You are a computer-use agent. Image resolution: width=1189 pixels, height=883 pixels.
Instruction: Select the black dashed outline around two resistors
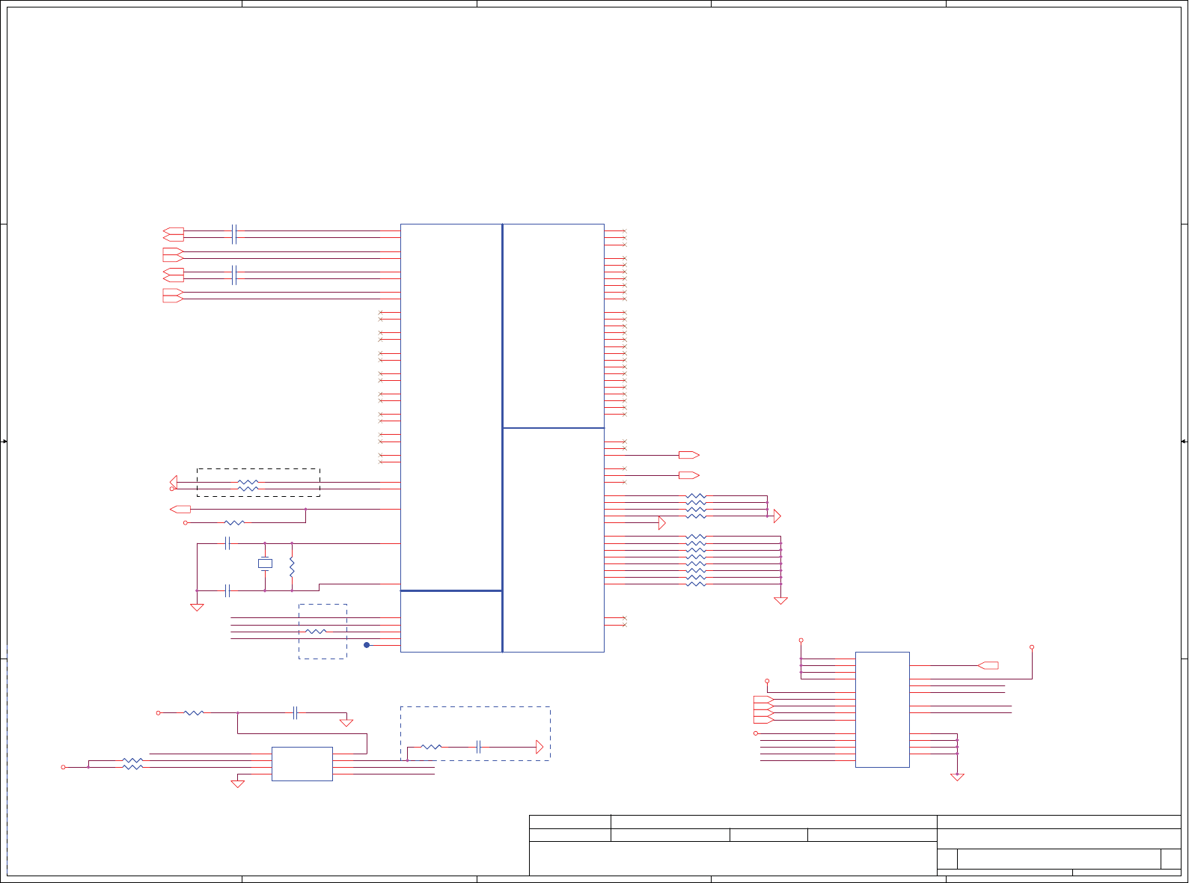click(258, 483)
